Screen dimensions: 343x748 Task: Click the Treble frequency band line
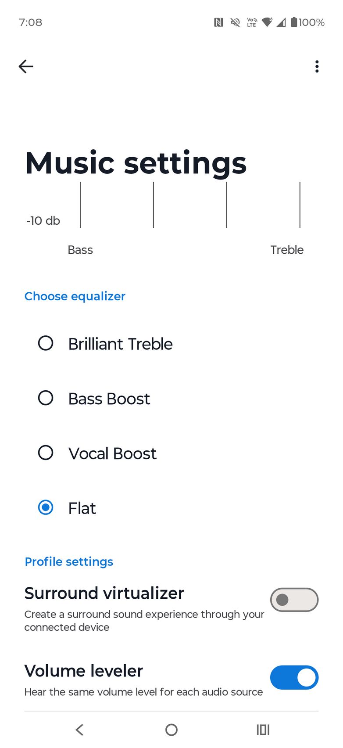pyautogui.click(x=300, y=205)
